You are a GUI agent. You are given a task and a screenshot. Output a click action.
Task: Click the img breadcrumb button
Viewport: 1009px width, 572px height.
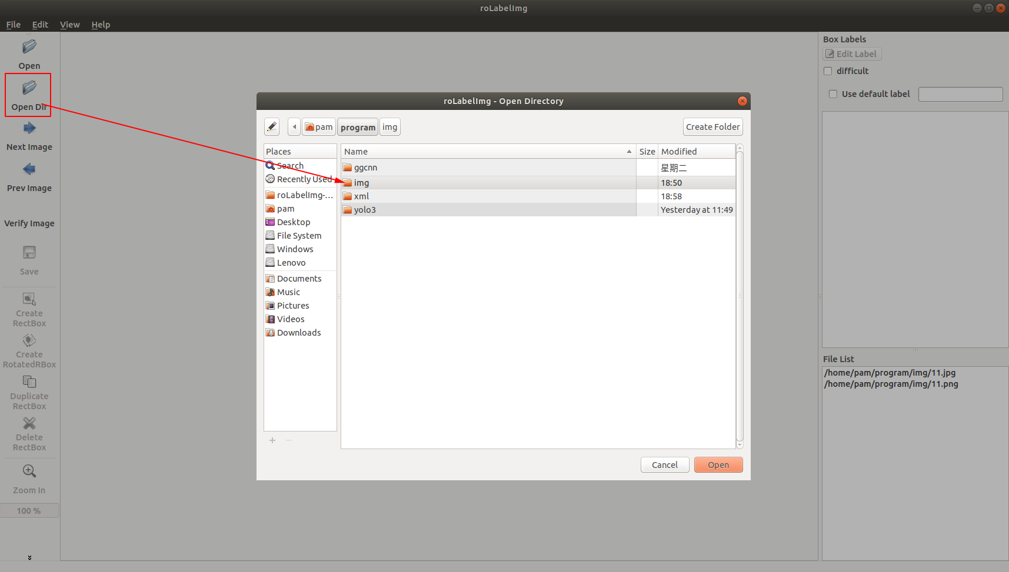click(x=390, y=127)
